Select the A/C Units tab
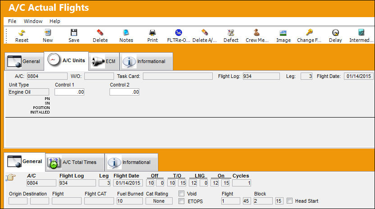This screenshot has height=209, width=375. pyautogui.click(x=67, y=61)
